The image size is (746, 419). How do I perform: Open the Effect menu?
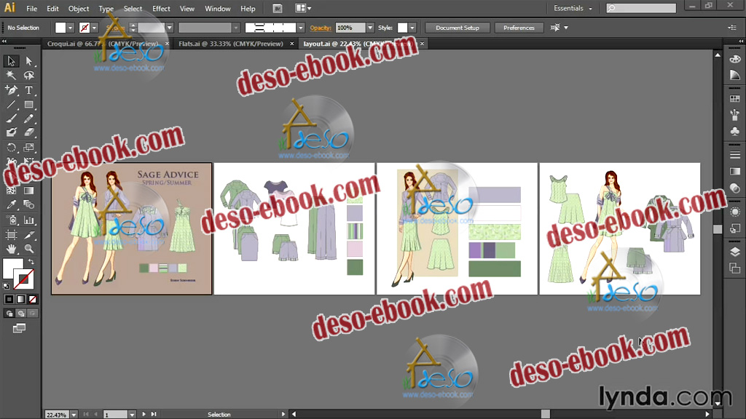(161, 9)
